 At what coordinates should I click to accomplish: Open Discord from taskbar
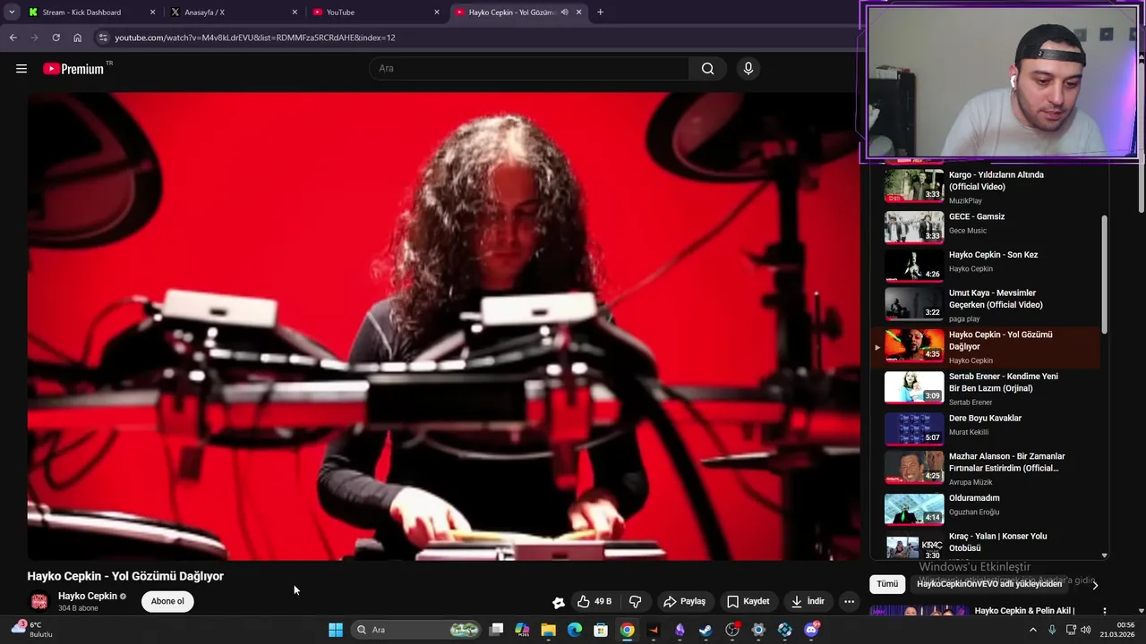pos(811,630)
